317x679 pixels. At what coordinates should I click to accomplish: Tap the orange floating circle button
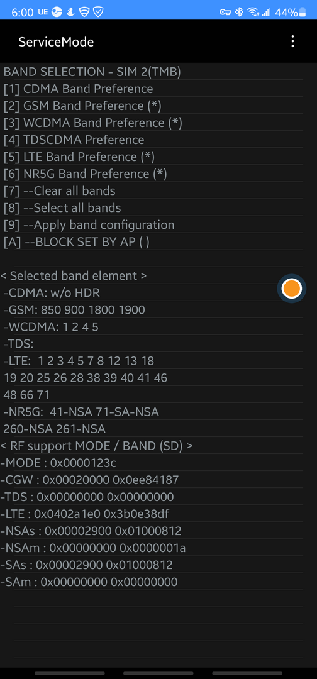click(x=291, y=289)
